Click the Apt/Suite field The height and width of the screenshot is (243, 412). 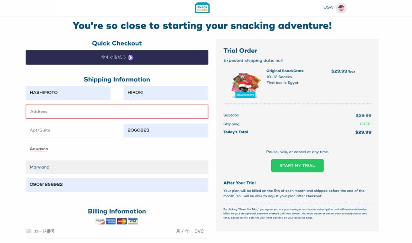[x=68, y=130]
